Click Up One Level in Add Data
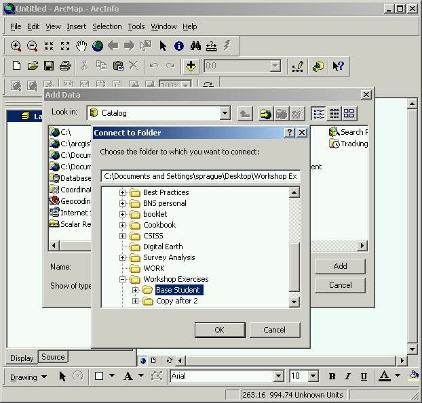Screen dimensions: 422x403 [245, 114]
